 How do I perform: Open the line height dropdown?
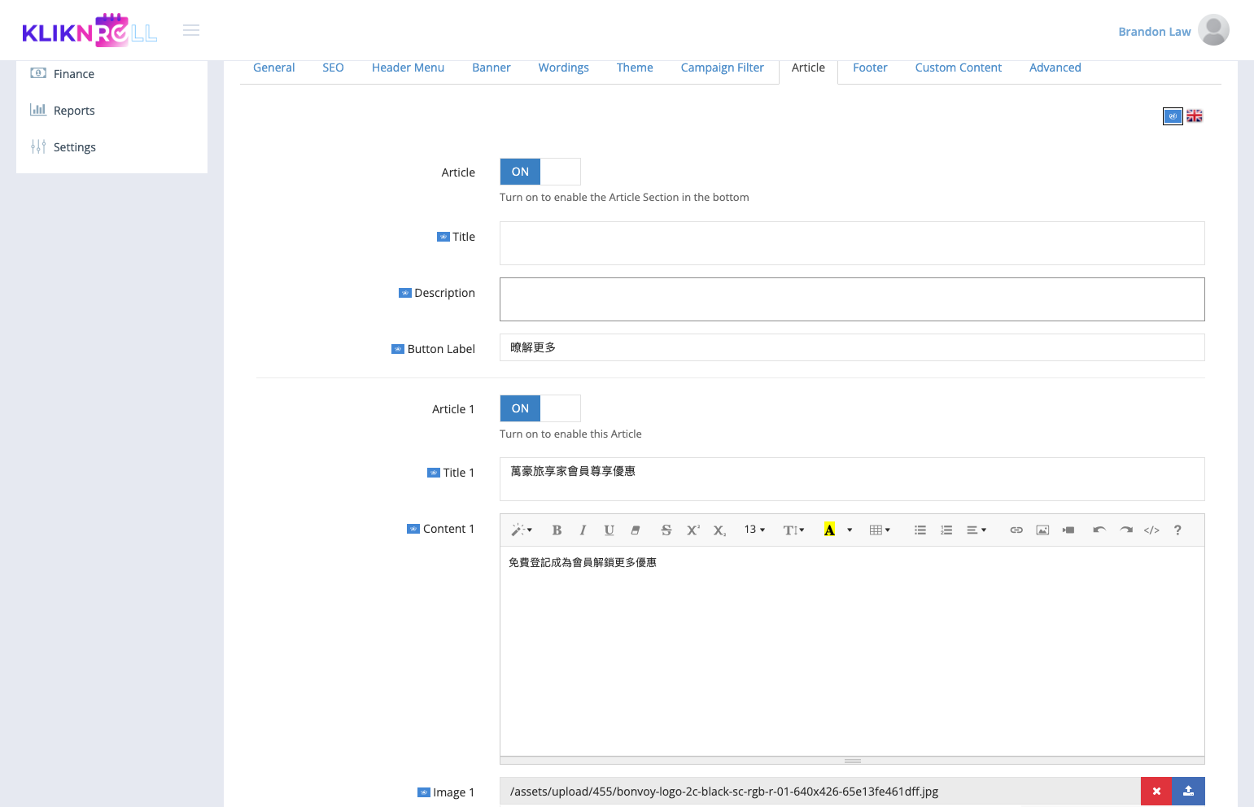[x=793, y=530]
